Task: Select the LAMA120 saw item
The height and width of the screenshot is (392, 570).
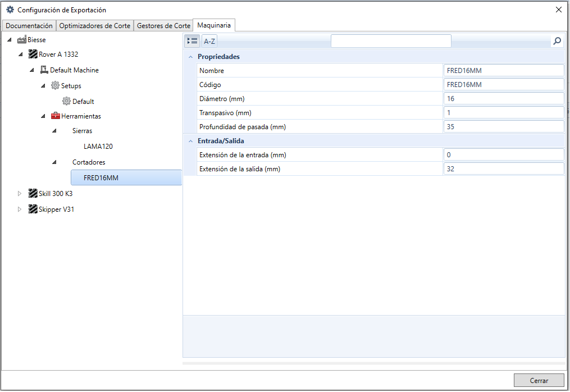Action: click(x=98, y=146)
